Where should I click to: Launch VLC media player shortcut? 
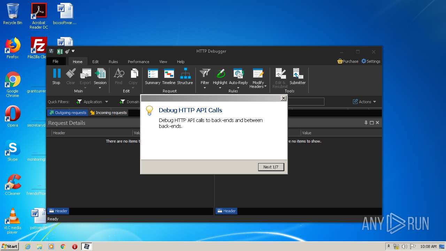(x=13, y=221)
